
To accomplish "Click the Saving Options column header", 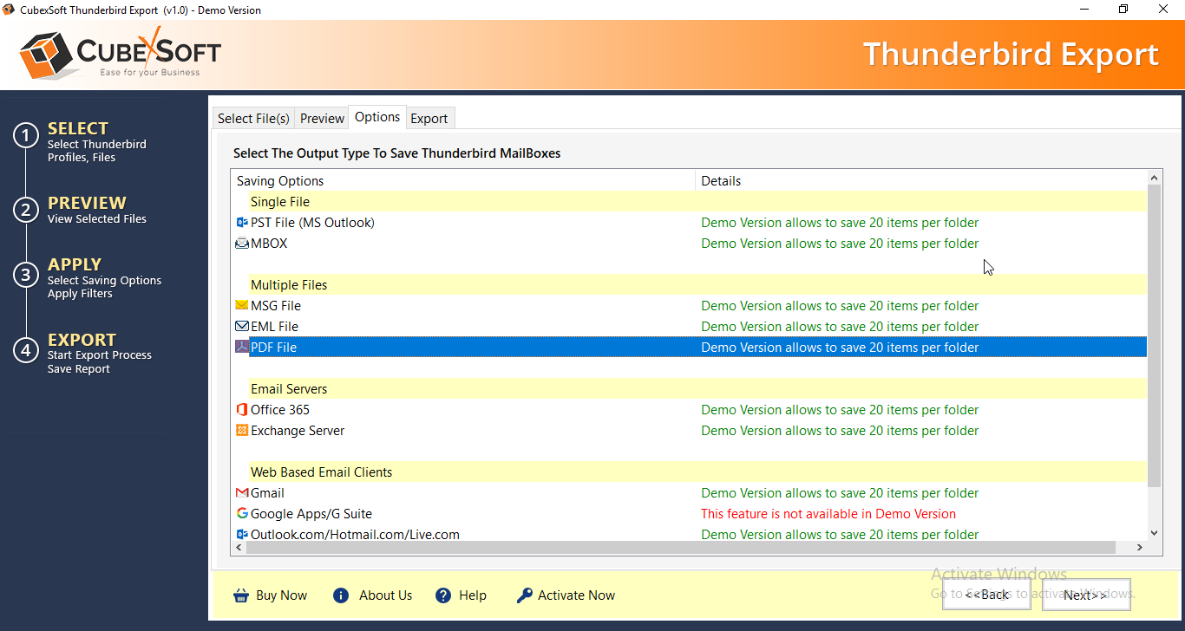I will [463, 181].
